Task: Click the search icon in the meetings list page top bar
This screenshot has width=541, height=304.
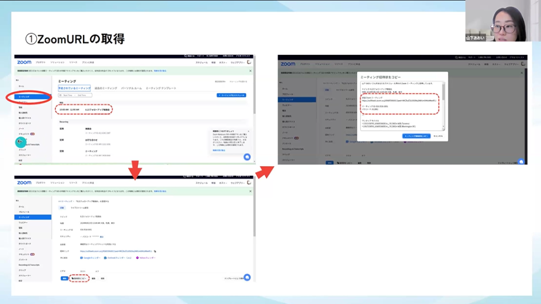Action: coord(185,56)
